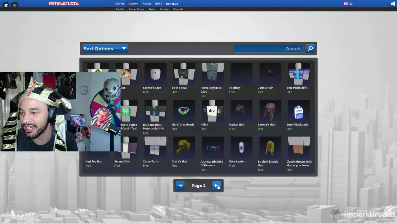Open the Sort Options dropdown
Viewport: 397px width, 223px height.
click(x=105, y=49)
